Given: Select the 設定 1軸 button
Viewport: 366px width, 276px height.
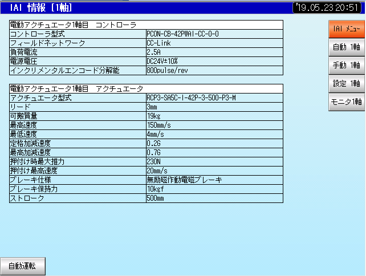Looking at the screenshot, I should 347,84.
